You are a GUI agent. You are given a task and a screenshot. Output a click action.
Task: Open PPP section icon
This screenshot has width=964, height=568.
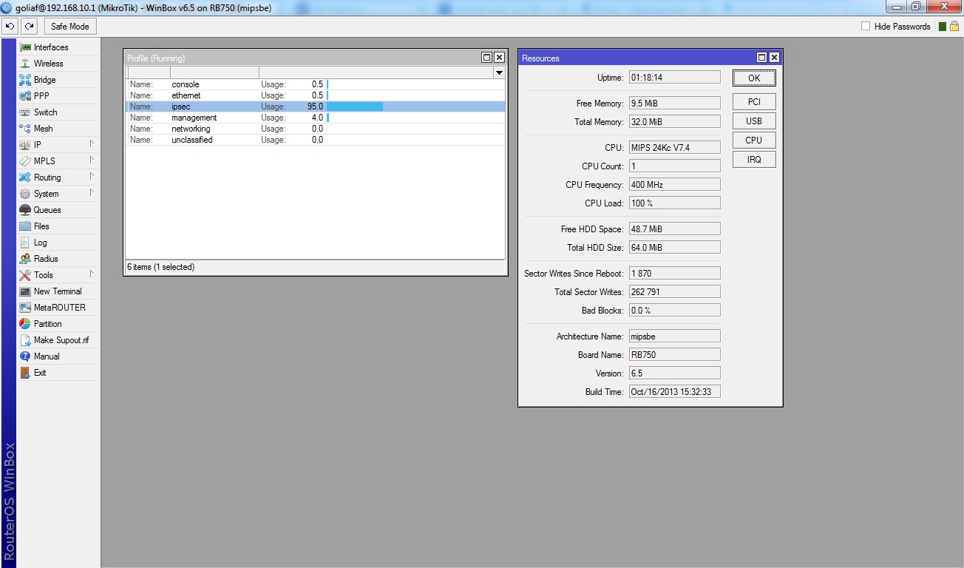[25, 96]
